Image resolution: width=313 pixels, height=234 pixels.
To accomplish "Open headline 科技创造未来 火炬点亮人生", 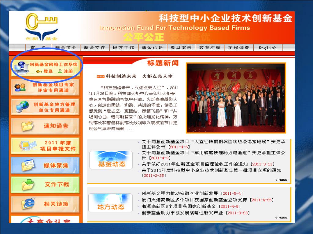I will 139,76.
